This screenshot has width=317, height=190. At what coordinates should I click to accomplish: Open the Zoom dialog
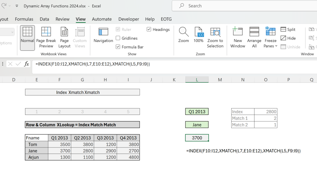pyautogui.click(x=184, y=35)
